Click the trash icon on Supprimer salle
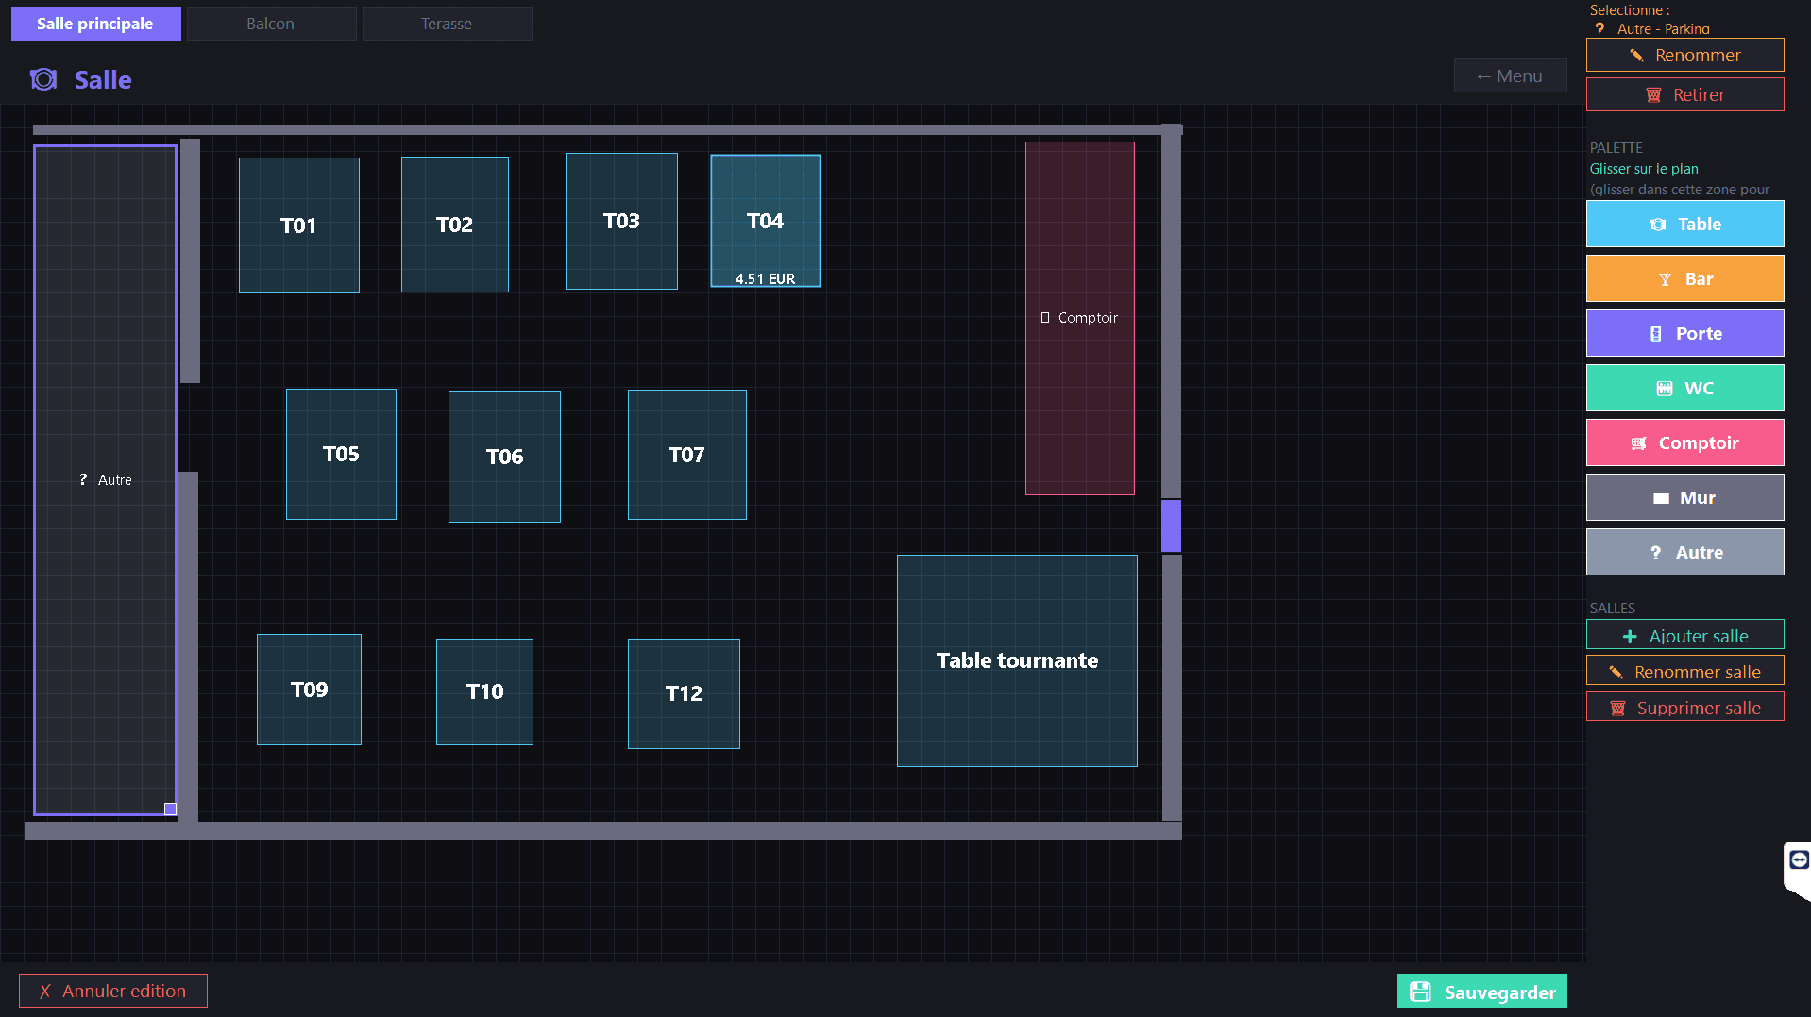The height and width of the screenshot is (1017, 1811). point(1616,709)
